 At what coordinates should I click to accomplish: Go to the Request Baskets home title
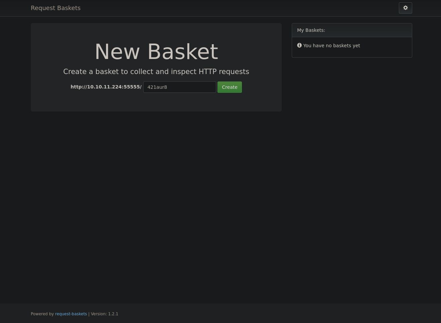pyautogui.click(x=56, y=8)
